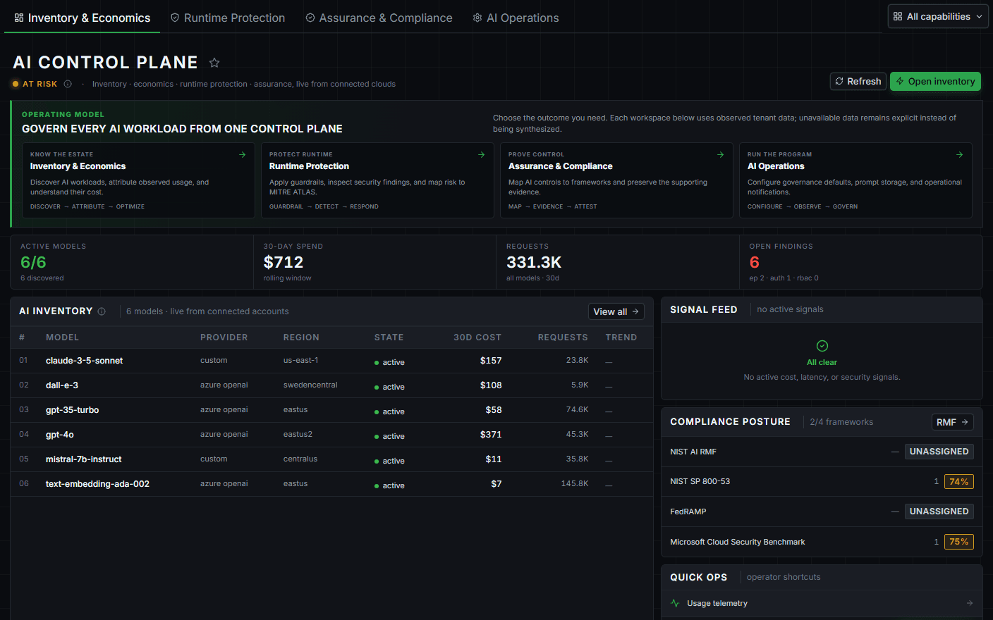Screen dimensions: 993x620
Task: Click the Refresh button
Action: [x=858, y=81]
